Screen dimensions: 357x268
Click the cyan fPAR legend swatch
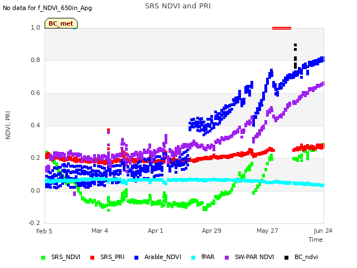pos(194,257)
